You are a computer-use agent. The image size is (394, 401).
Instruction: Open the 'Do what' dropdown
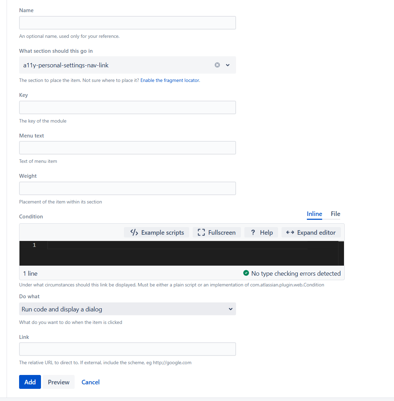[127, 309]
